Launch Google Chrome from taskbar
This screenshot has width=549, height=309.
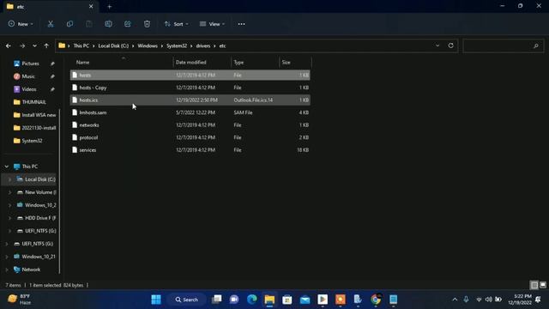(x=376, y=300)
